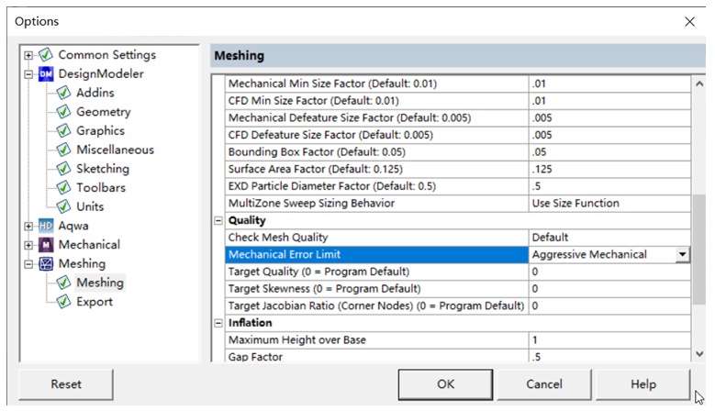Select DesignModeler in the tree
This screenshot has width=715, height=411.
click(101, 73)
